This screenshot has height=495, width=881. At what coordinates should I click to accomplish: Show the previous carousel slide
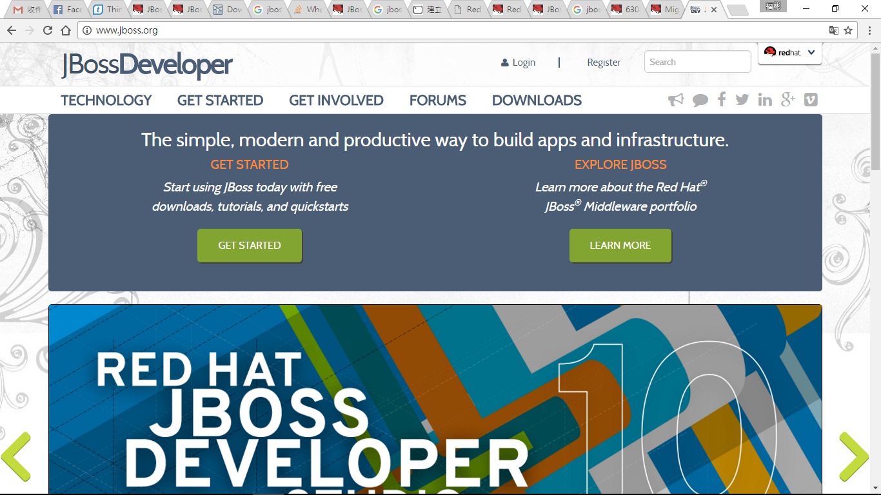pyautogui.click(x=16, y=456)
